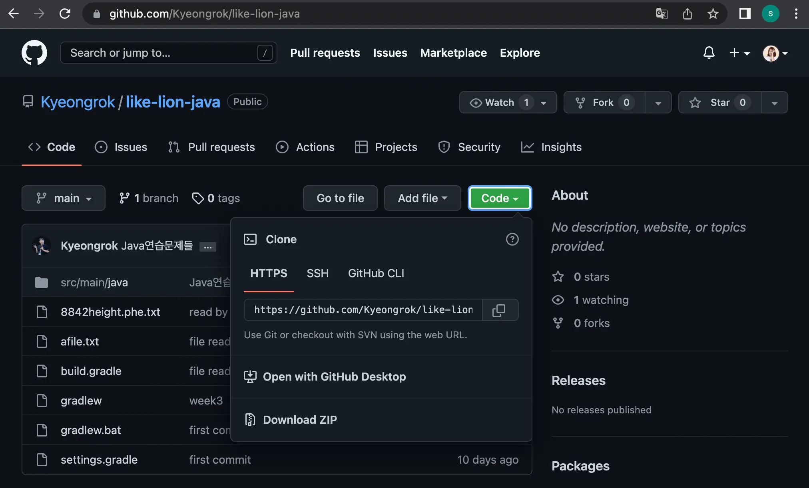This screenshot has width=809, height=488.
Task: Click the Search or jump to field
Action: click(168, 53)
